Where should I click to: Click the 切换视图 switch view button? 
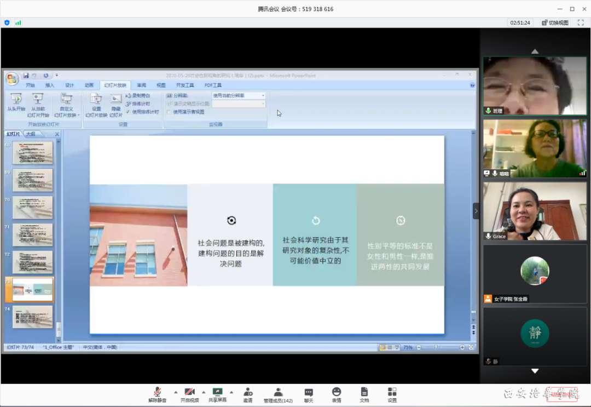pos(555,22)
